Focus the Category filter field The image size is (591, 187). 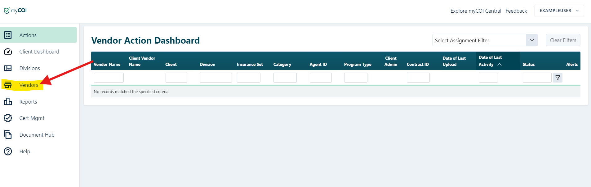285,78
